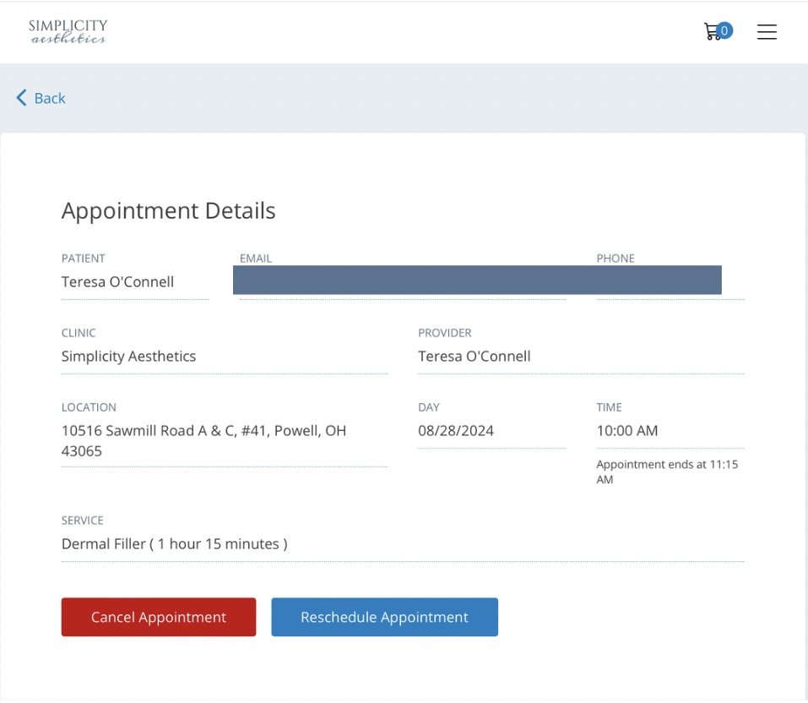Click the EMAIL field label
This screenshot has height=703, width=808.
pyautogui.click(x=256, y=259)
